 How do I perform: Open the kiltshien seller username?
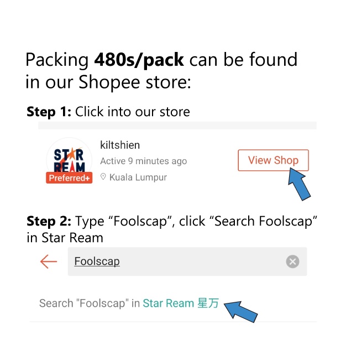(x=120, y=145)
